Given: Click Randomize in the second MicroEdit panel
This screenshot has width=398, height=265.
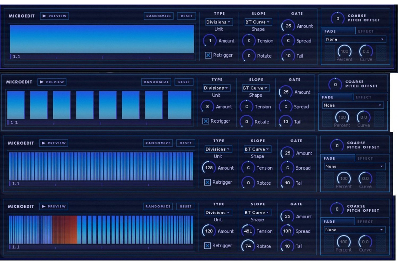Looking at the screenshot, I should tap(156, 82).
